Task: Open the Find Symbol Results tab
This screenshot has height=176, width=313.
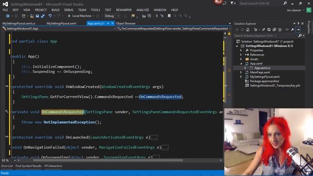Action: (x=28, y=166)
